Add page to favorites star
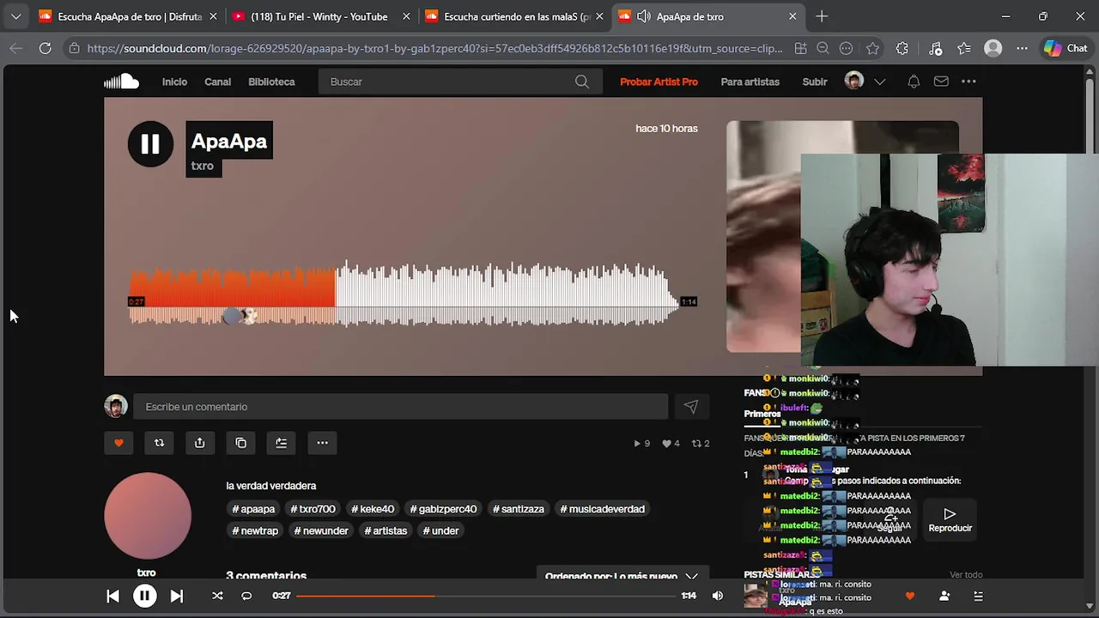1099x618 pixels. tap(873, 49)
